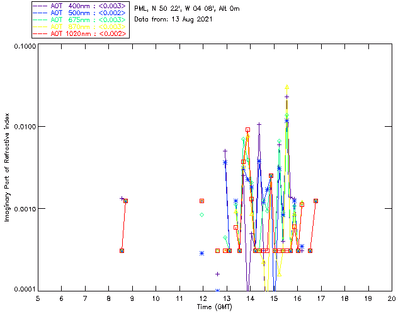
Task: Click the 'Imaginary Part of Refractive index' label
Action: click(x=7, y=167)
